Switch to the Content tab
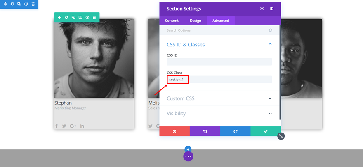 [172, 21]
